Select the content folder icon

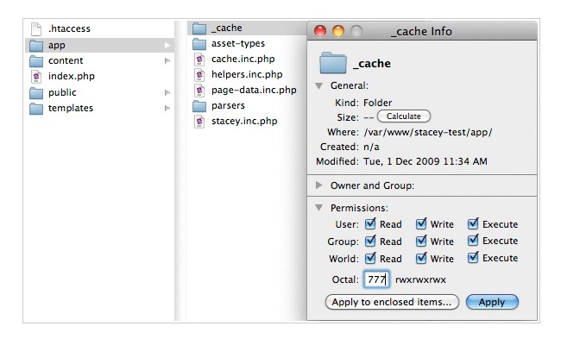coord(36,60)
